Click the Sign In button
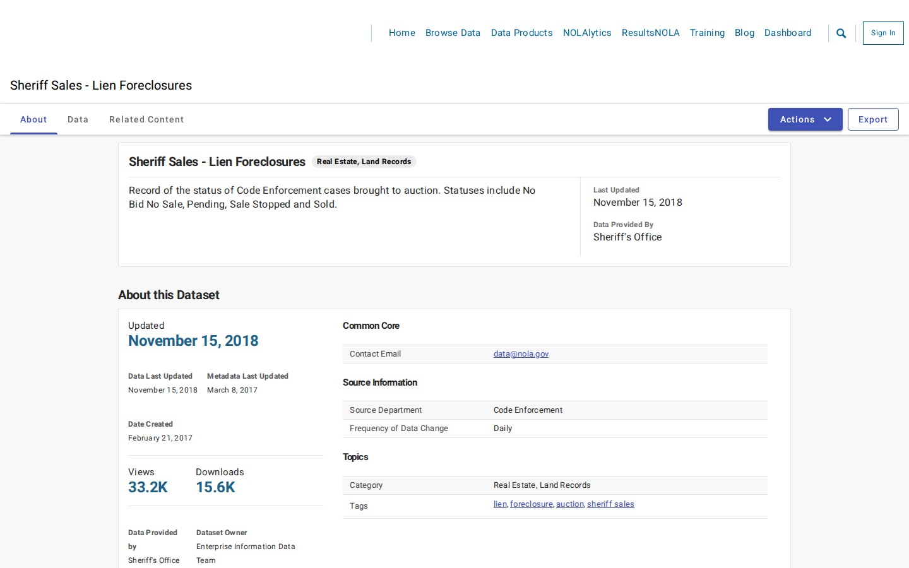The image size is (909, 568). tap(883, 33)
